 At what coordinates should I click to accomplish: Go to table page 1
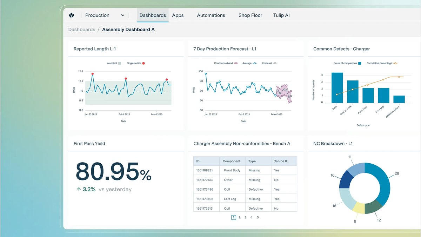point(234,218)
